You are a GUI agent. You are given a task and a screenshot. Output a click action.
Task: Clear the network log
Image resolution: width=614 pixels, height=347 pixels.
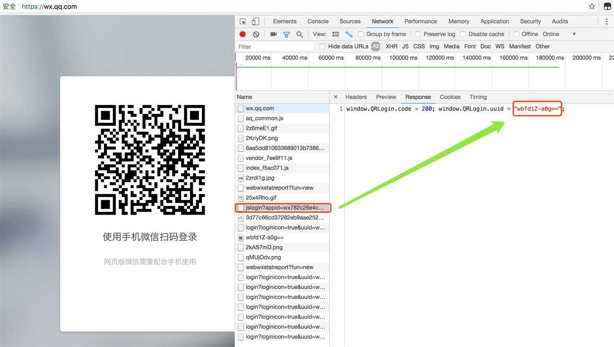pyautogui.click(x=256, y=34)
